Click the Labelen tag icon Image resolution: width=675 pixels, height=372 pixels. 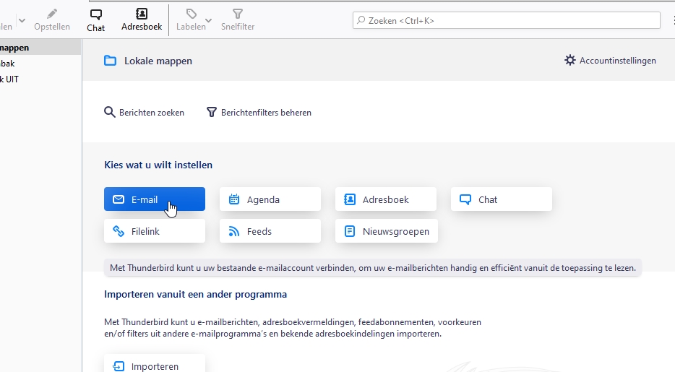click(191, 14)
